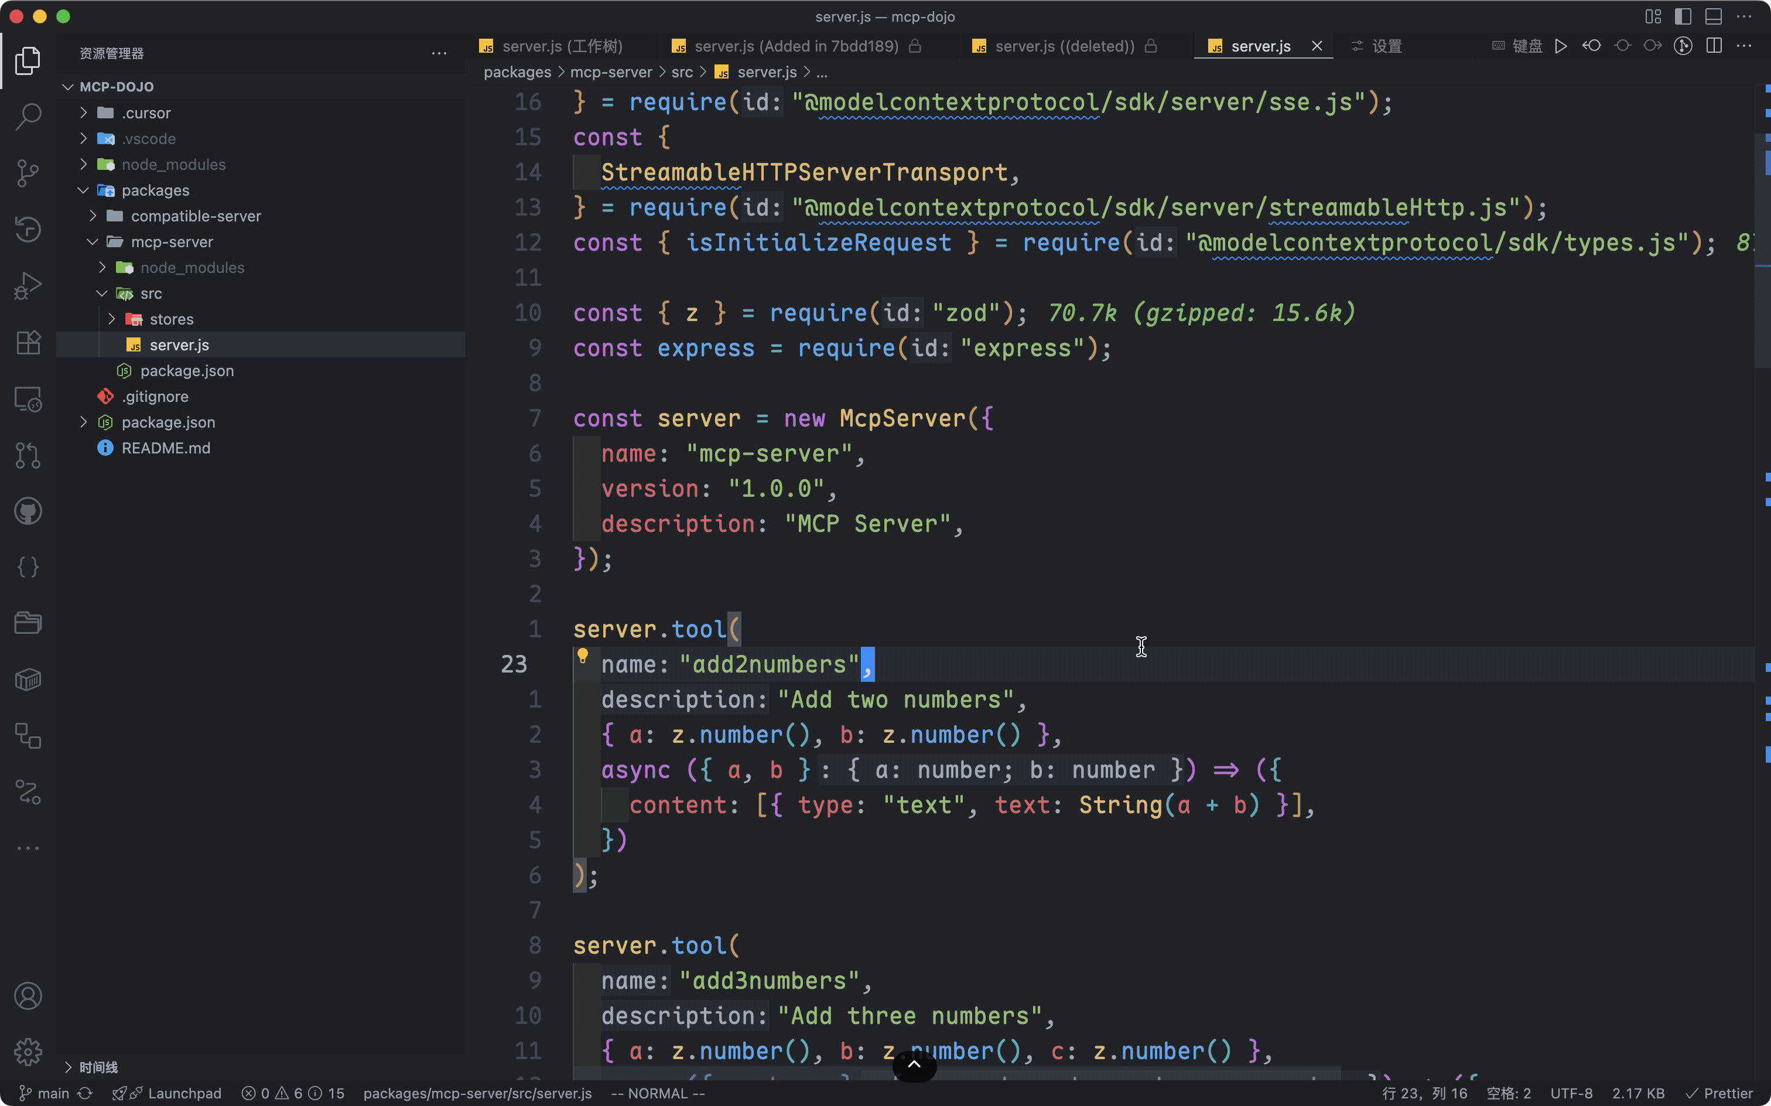Open the Source Control view
Screen dimensions: 1771x1106
(28, 173)
